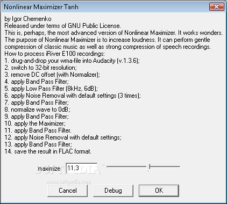This screenshot has height=204, width=227.
Task: Click the dialog title 'Nonlinear Maximizer Tanh'
Action: click(x=41, y=7)
